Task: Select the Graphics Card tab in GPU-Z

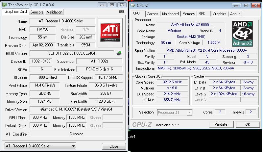Action: pyautogui.click(x=15, y=12)
